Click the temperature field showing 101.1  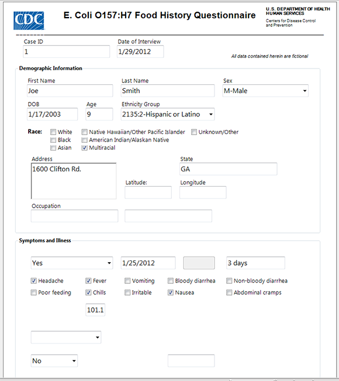[95, 310]
